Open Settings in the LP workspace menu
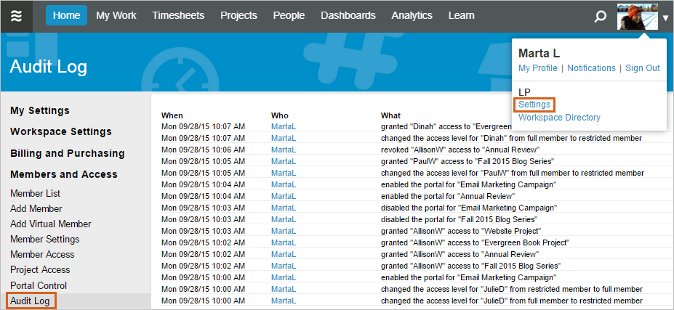 click(534, 105)
